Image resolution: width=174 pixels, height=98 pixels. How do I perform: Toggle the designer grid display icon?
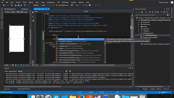tap(13, 65)
